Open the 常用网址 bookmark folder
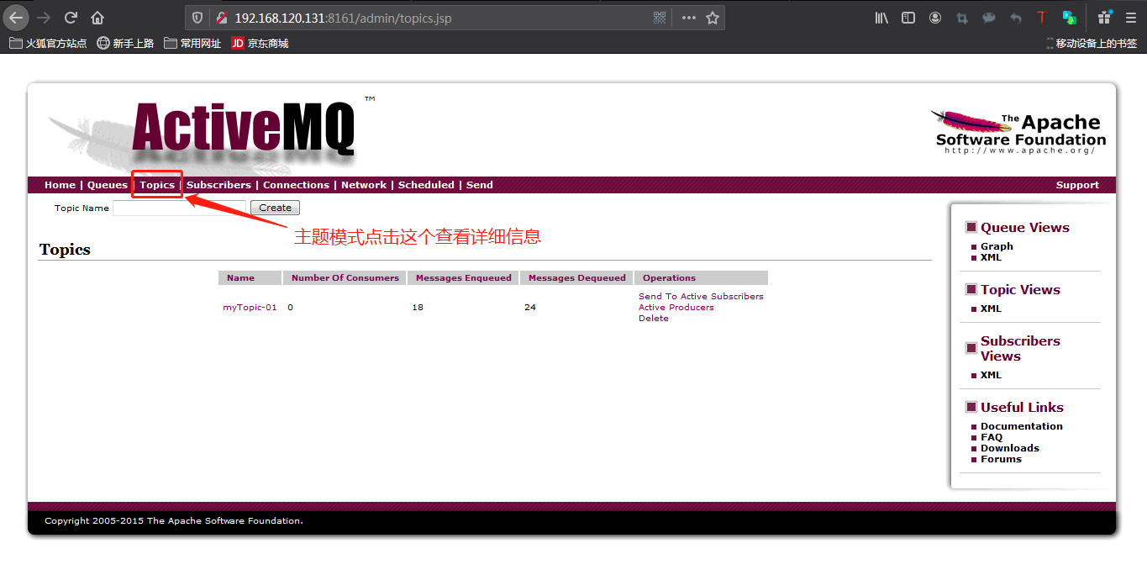The image size is (1147, 575). [192, 43]
